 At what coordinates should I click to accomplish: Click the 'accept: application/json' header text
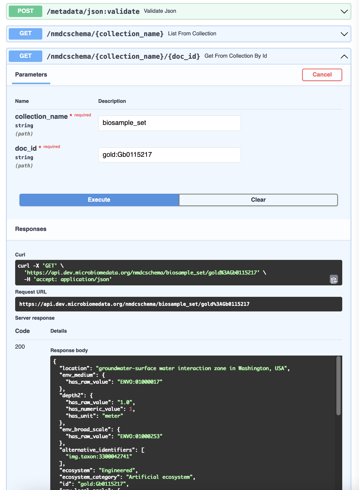73,279
